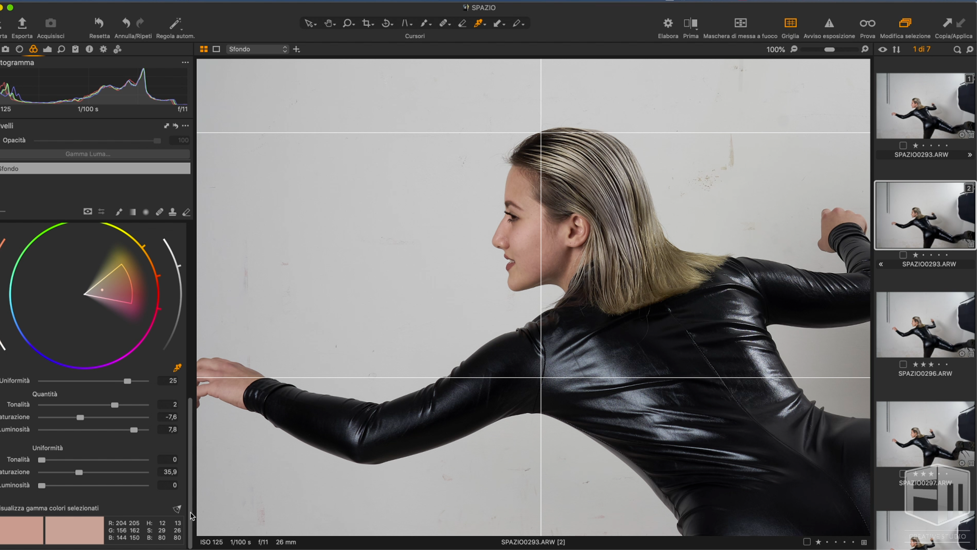Open the Exposure tool tab
Viewport: 977px width, 550px height.
click(x=47, y=49)
